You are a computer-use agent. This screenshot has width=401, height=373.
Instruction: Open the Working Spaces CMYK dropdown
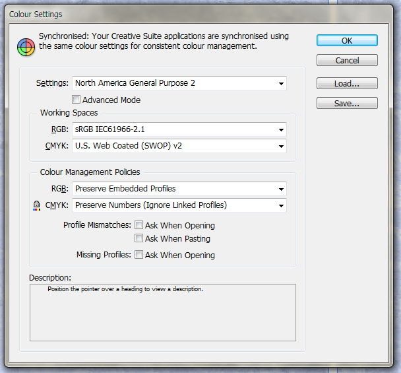179,146
